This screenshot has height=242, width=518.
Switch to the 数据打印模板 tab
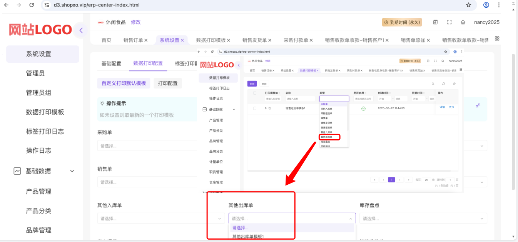[x=211, y=40]
